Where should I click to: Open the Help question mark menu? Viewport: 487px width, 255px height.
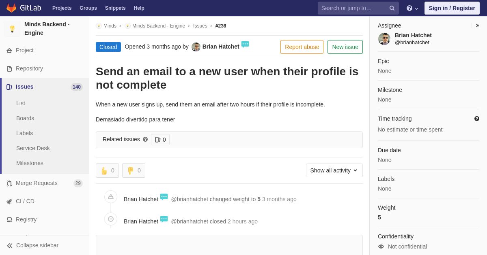[x=412, y=8]
